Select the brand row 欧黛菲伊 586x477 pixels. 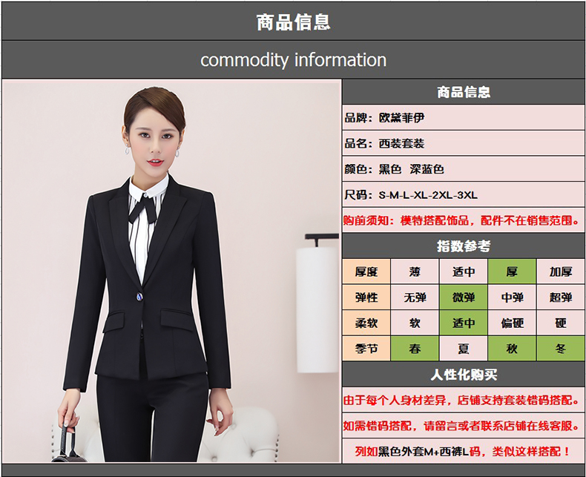[463, 117]
